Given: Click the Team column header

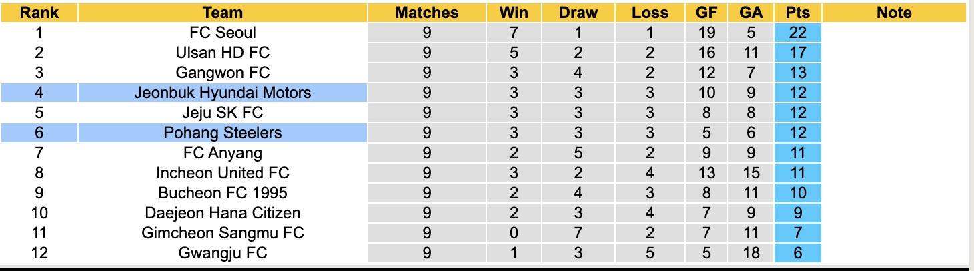Looking at the screenshot, I should (x=222, y=13).
